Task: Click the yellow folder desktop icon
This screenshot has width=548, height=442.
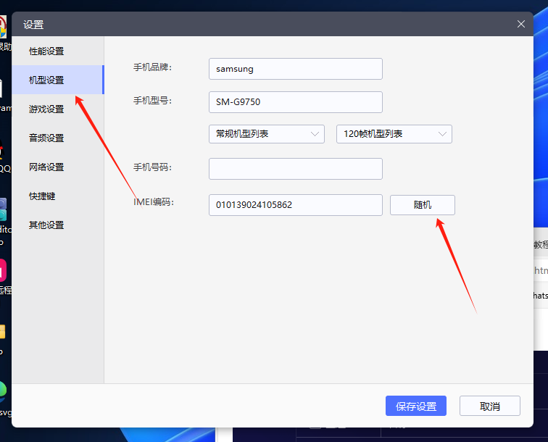Action: click(x=3, y=332)
